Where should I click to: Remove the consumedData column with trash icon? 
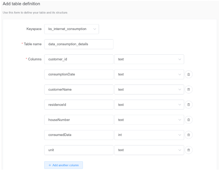point(189,135)
